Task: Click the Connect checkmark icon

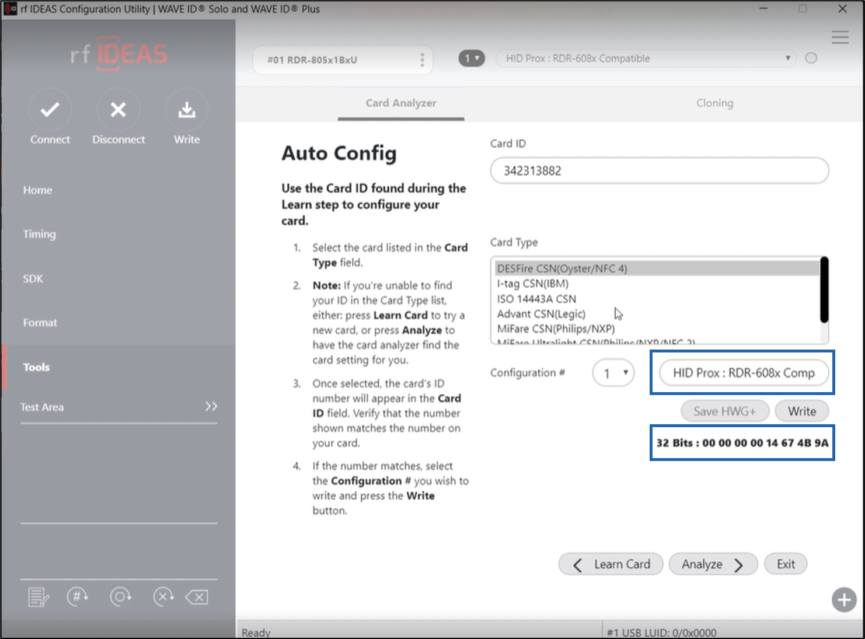Action: tap(50, 109)
